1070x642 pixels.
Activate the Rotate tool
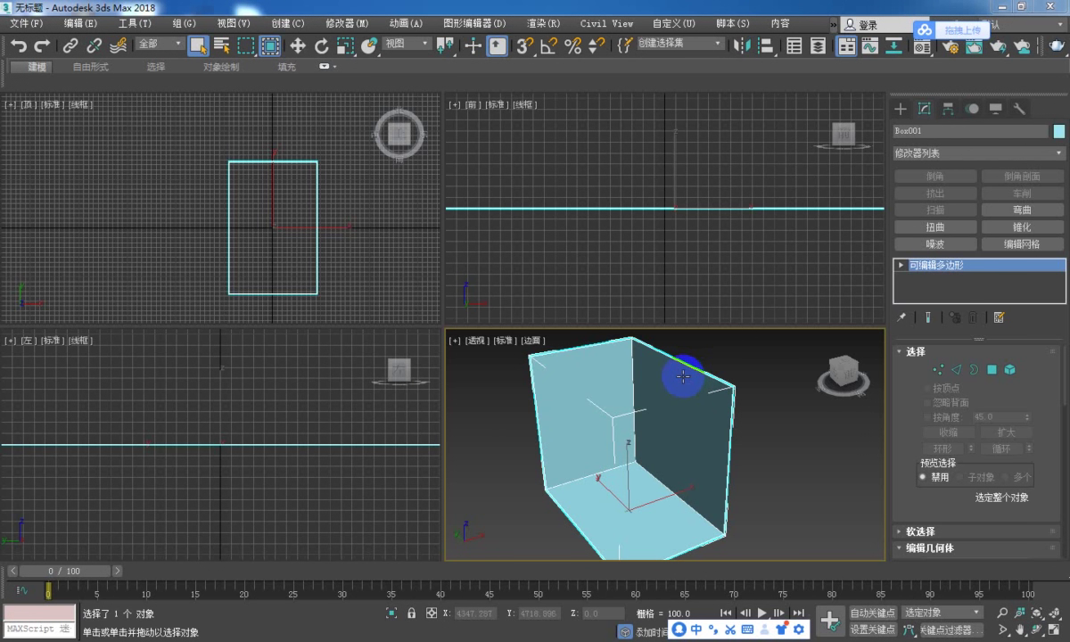[321, 45]
